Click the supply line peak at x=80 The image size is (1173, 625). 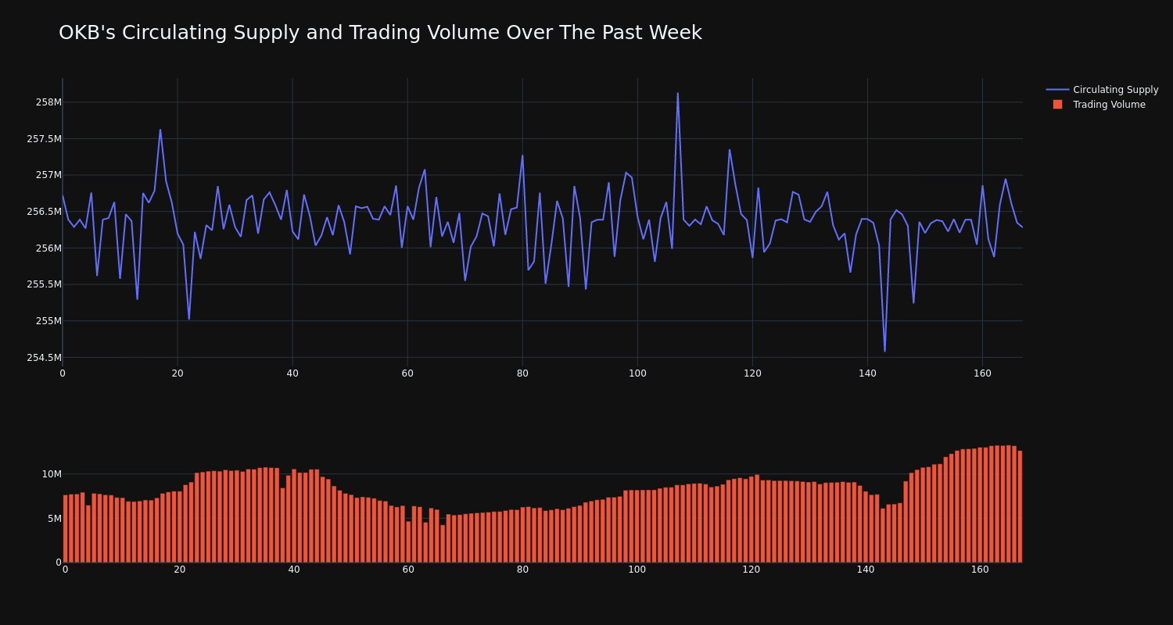point(522,155)
